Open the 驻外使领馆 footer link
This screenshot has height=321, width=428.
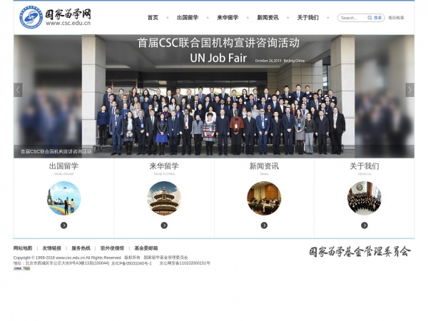(112, 248)
